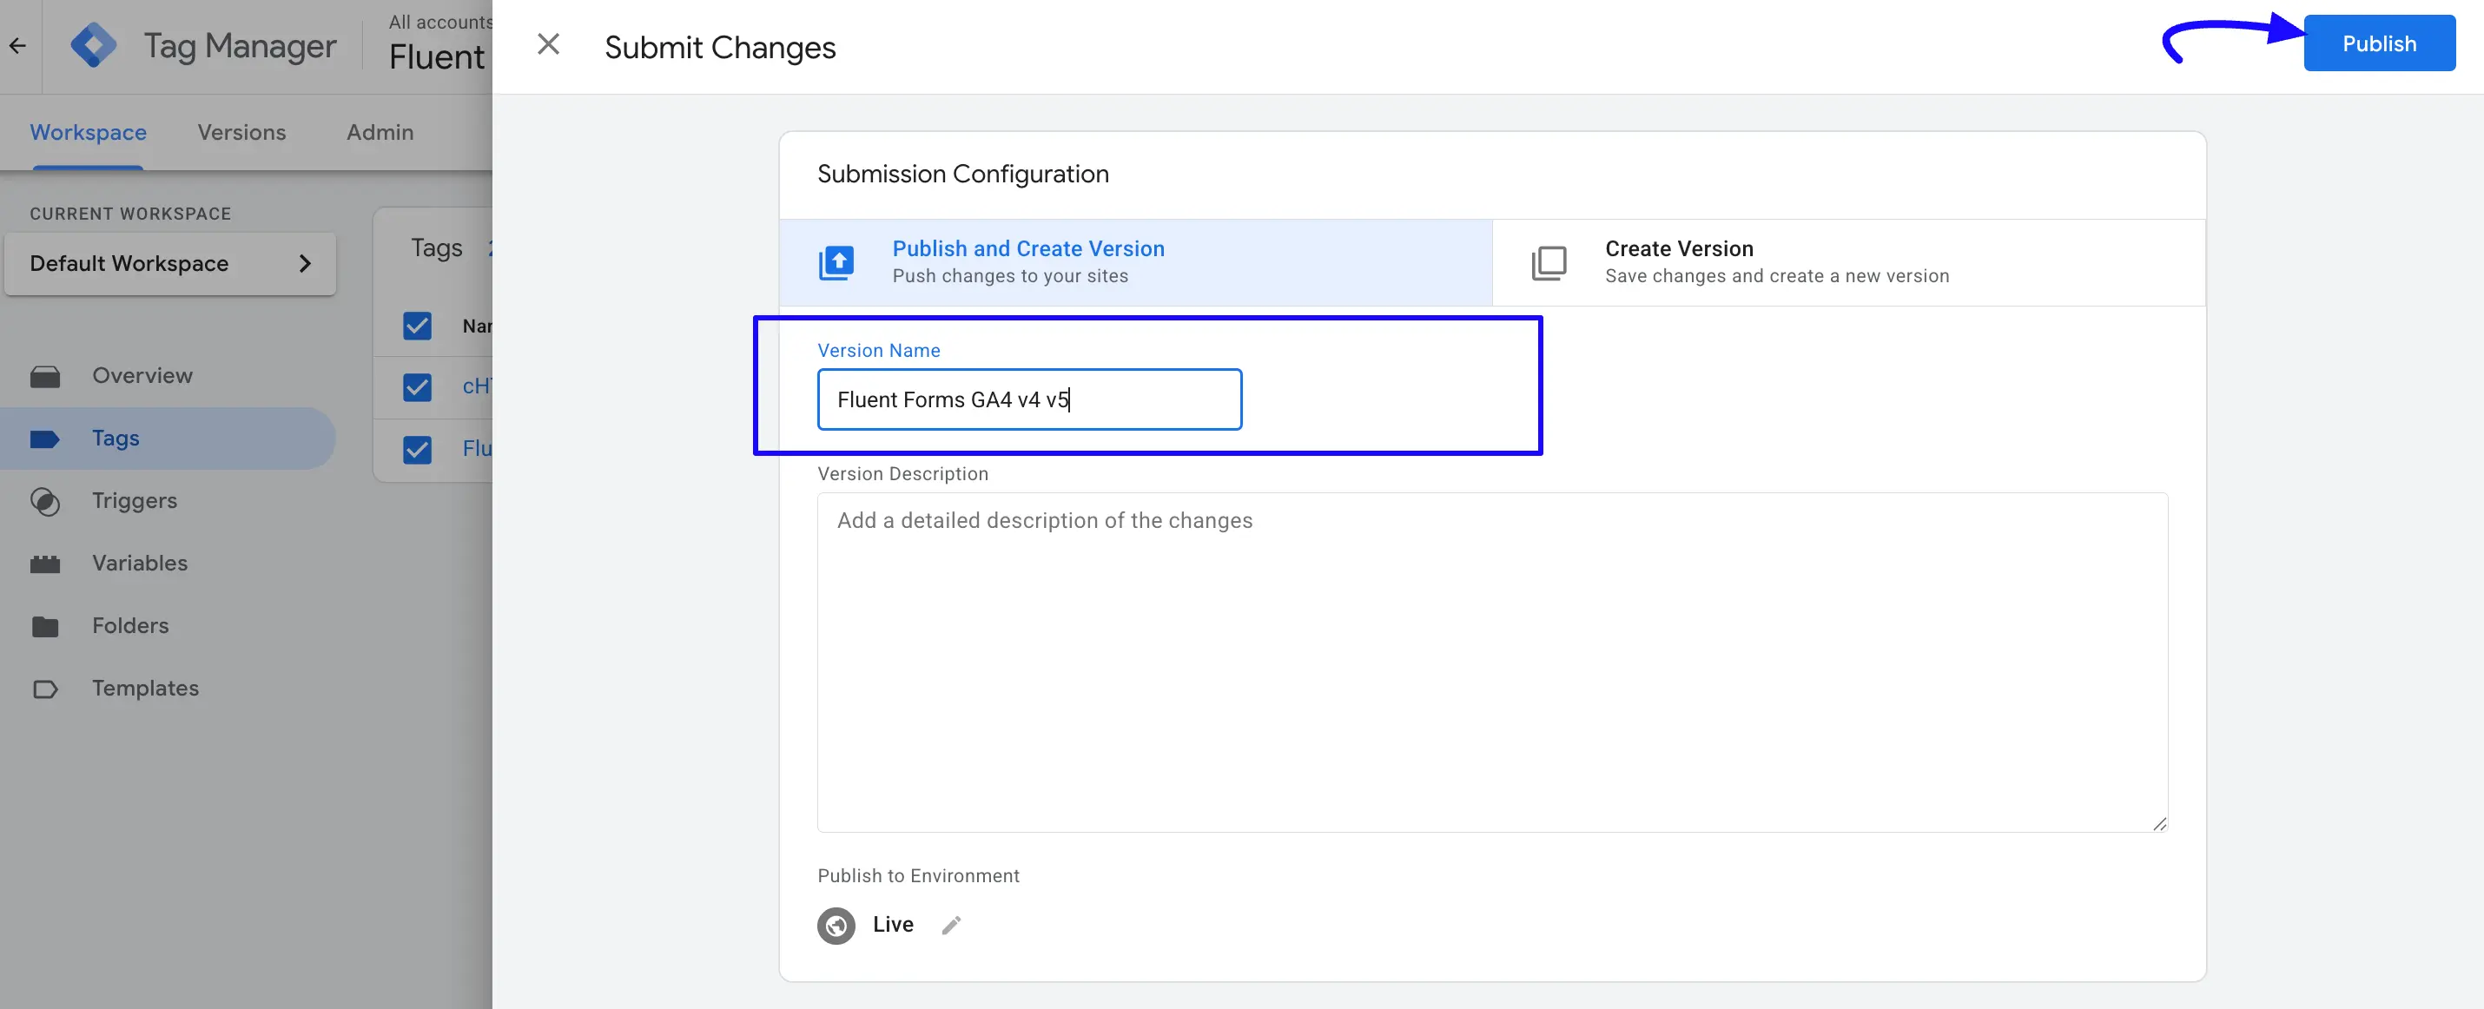Click the description resize handle

click(x=2159, y=823)
